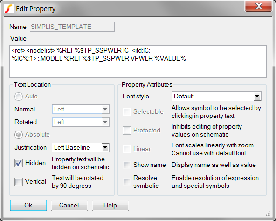This screenshot has width=276, height=221.
Task: Click the Cancel button
Action: point(69,205)
